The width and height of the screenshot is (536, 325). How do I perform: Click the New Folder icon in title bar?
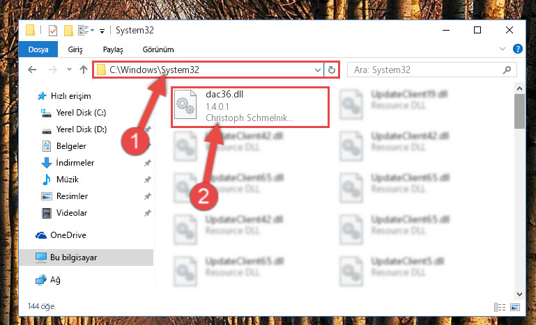68,31
